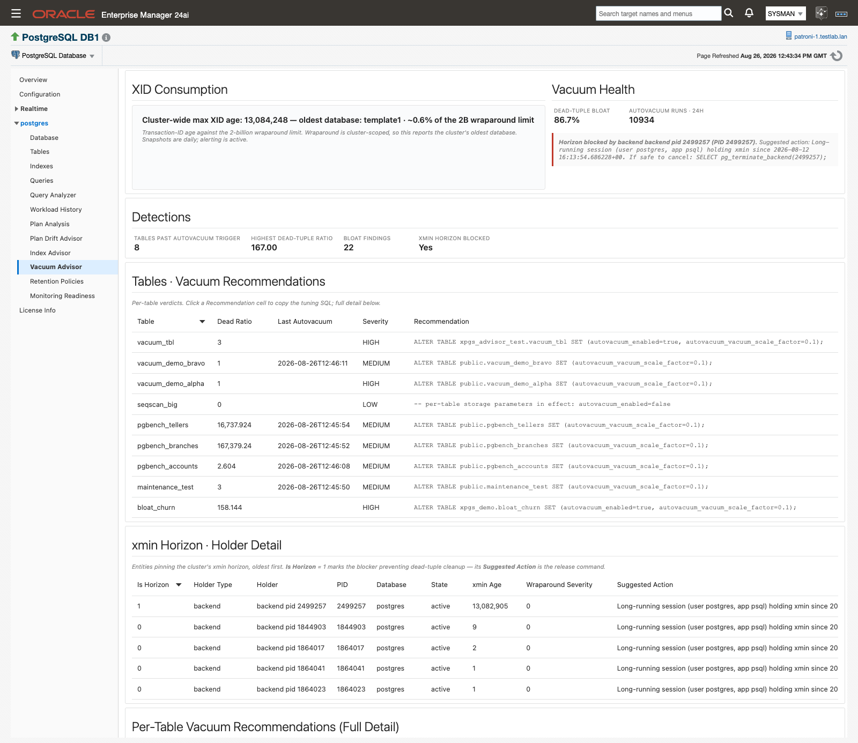Copy vacuum_tbl recommendation SQL
Image resolution: width=858 pixels, height=743 pixels.
[618, 342]
